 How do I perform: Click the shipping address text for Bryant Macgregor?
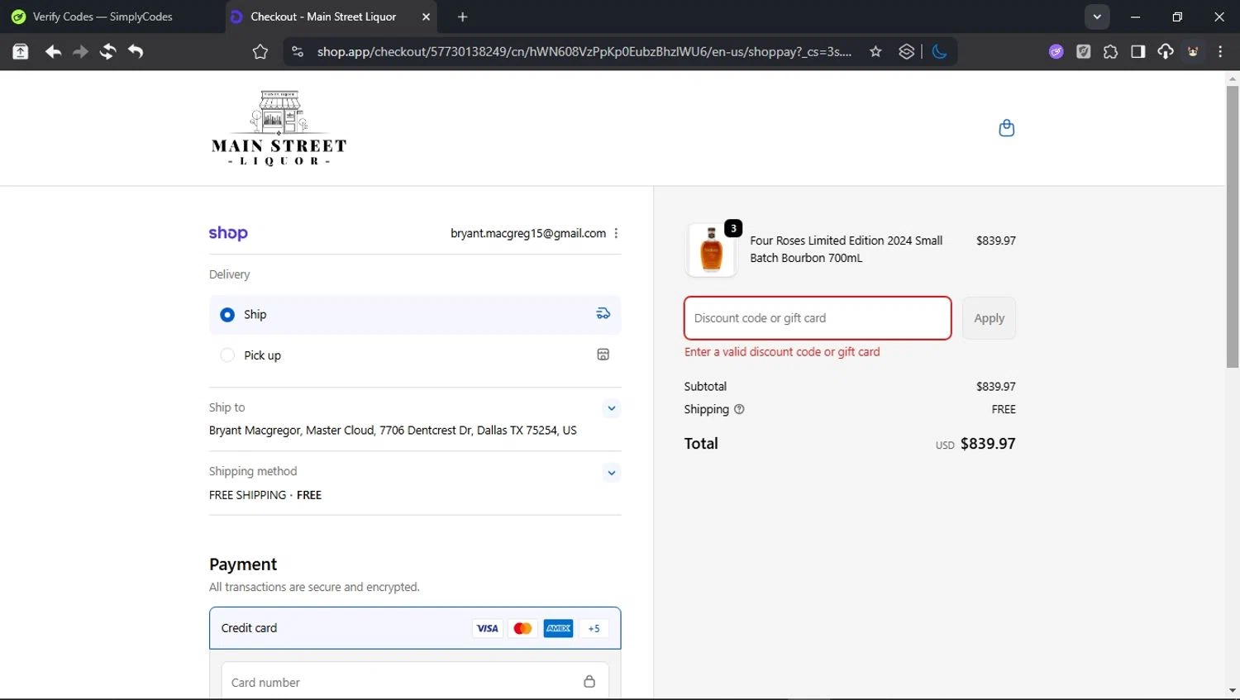[x=393, y=430]
